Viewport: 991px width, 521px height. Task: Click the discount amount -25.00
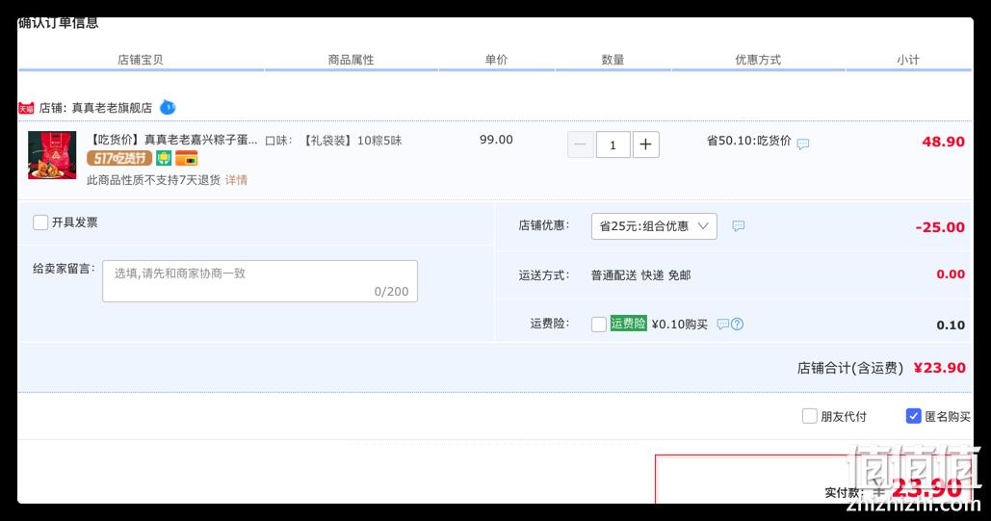[x=940, y=227]
